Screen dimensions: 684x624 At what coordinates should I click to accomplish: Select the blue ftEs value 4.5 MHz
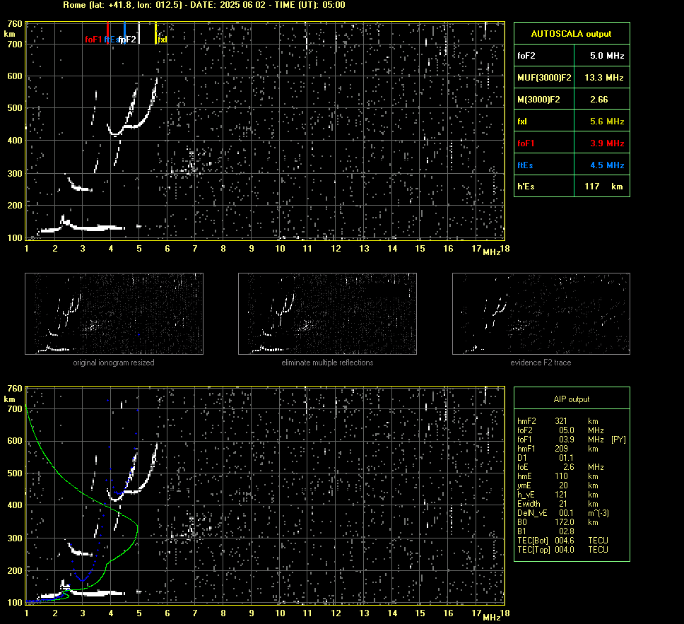[607, 165]
